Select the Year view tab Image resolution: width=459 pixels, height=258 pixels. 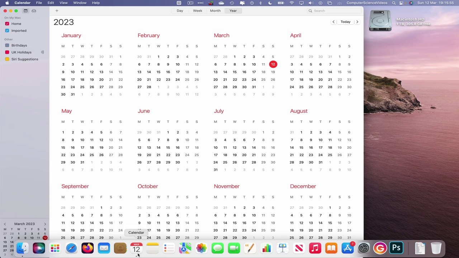(233, 11)
